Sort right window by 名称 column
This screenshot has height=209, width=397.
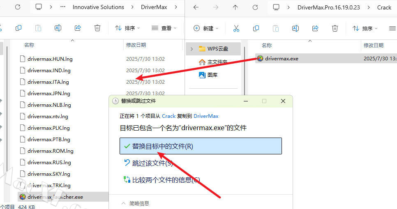click(x=267, y=45)
